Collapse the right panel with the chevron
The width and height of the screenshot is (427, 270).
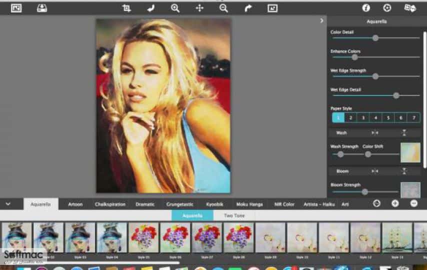point(321,20)
